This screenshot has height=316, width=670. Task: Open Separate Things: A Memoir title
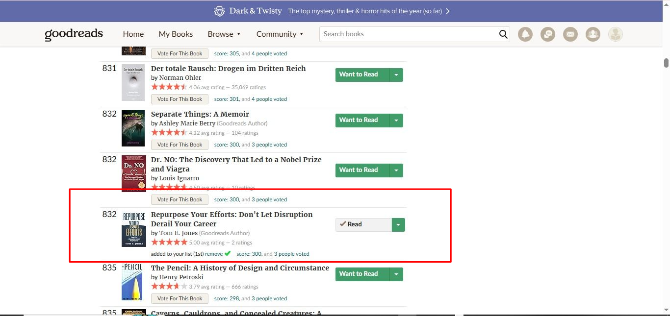pos(200,114)
